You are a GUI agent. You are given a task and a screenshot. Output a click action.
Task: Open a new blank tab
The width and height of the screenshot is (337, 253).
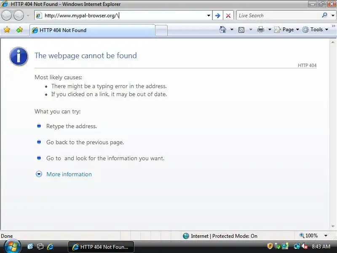pos(161,30)
